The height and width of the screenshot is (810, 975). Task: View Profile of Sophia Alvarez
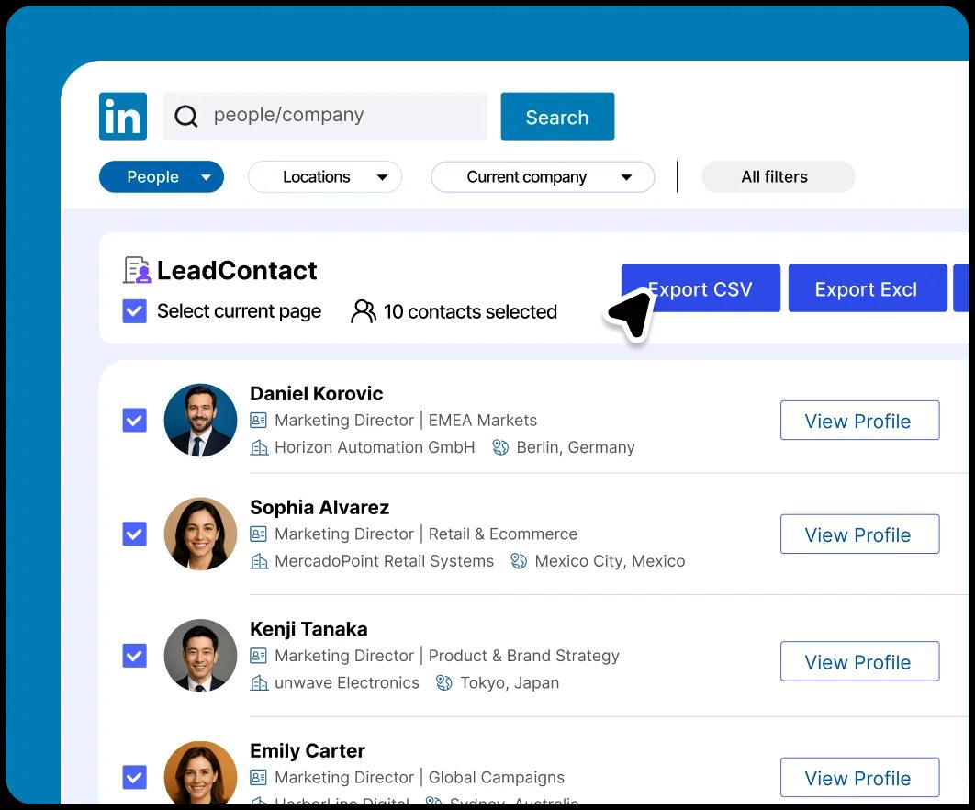pyautogui.click(x=859, y=534)
